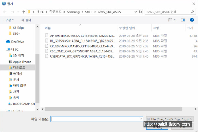
Task: Click AP file's document icon
Action: point(47,35)
